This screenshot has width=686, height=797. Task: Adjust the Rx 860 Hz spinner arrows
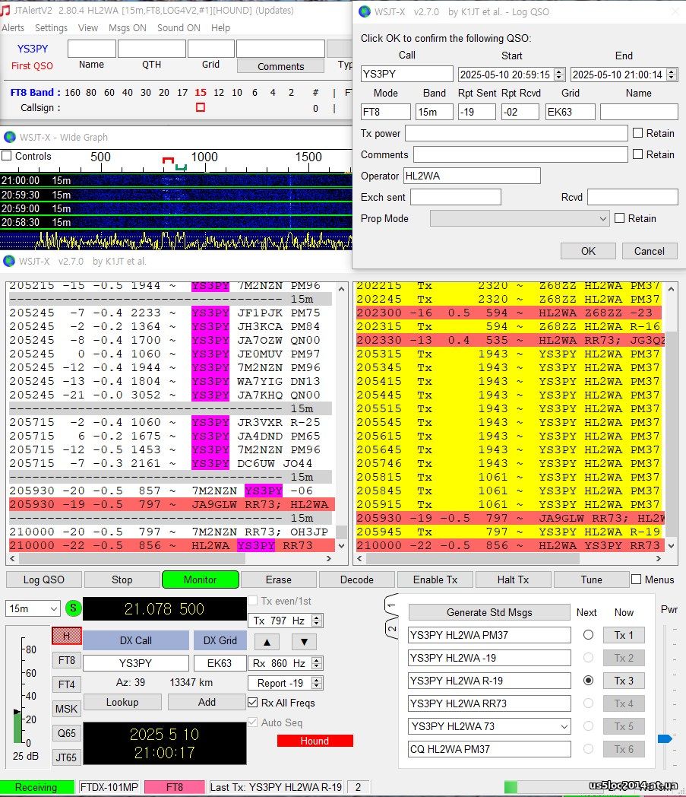(317, 663)
